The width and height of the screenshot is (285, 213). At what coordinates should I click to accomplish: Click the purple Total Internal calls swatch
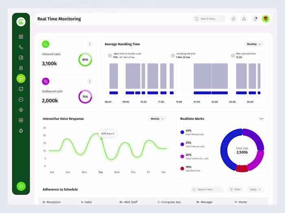tap(182, 144)
